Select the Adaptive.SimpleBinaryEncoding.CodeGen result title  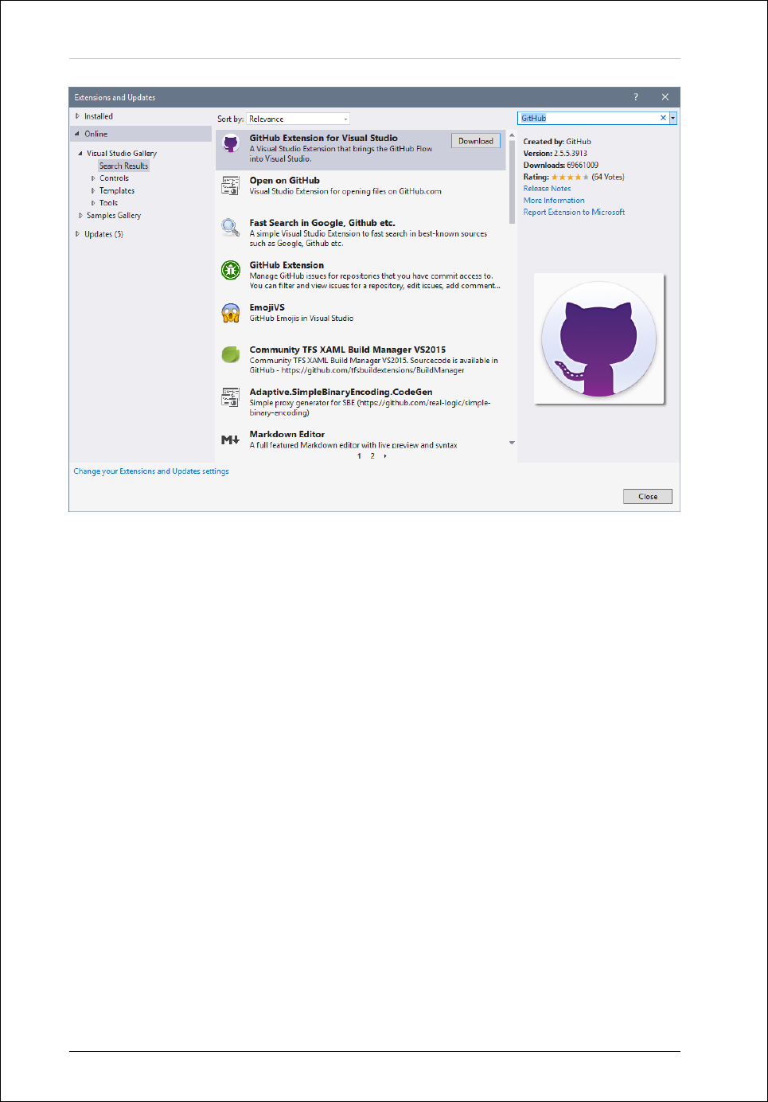(341, 392)
